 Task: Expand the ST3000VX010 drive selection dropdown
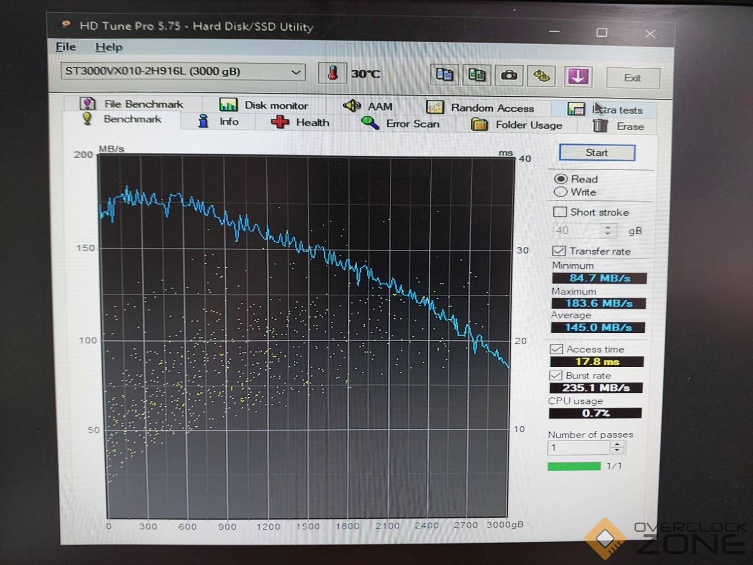coord(295,72)
